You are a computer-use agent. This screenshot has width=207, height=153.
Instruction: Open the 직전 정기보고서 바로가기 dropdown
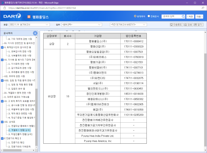click(x=128, y=25)
